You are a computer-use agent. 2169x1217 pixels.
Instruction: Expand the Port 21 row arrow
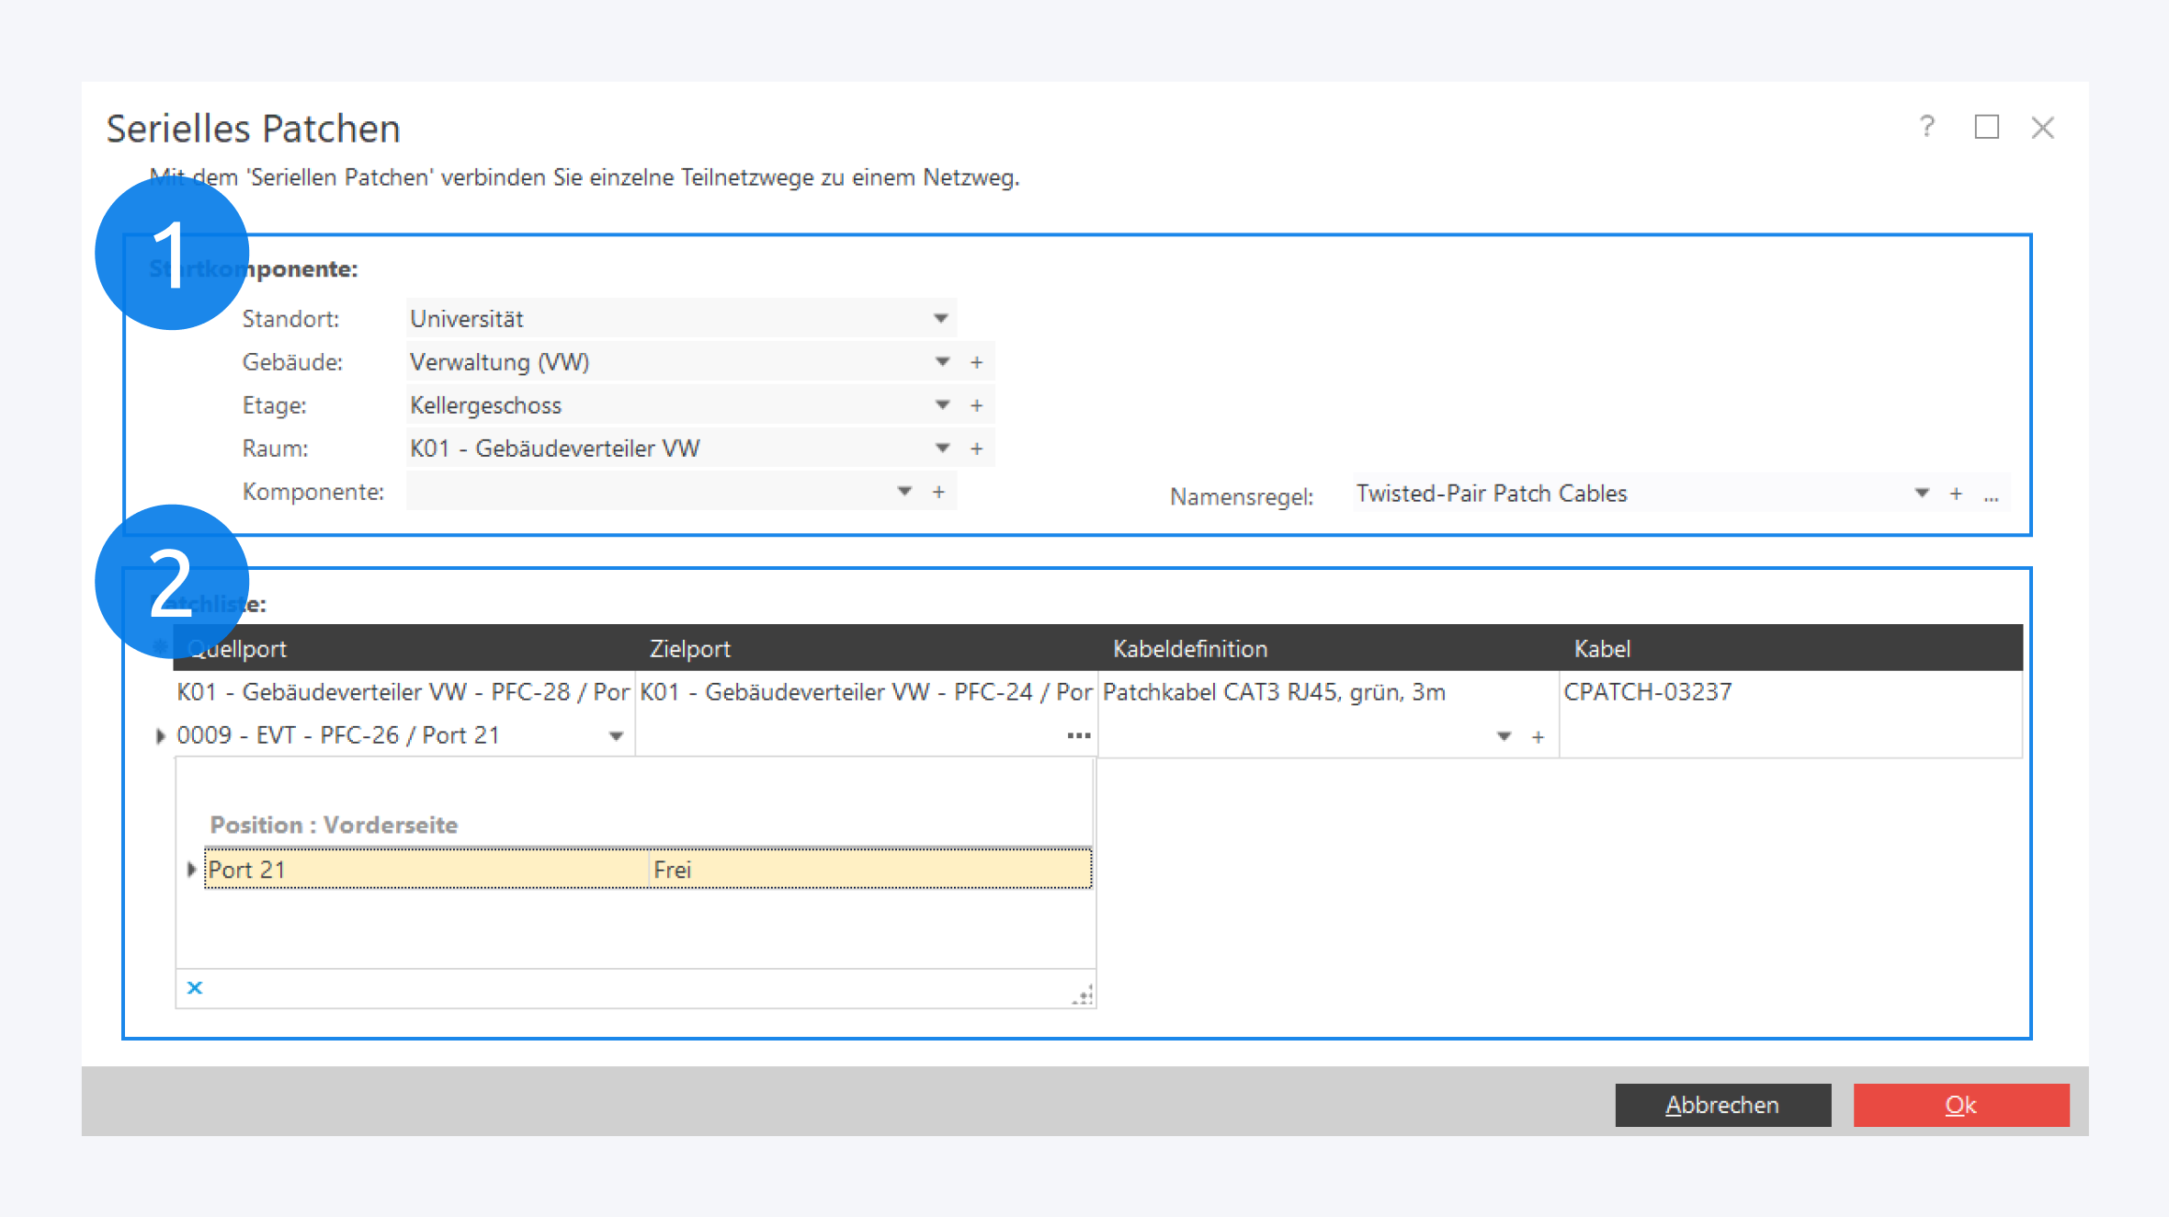click(x=191, y=870)
